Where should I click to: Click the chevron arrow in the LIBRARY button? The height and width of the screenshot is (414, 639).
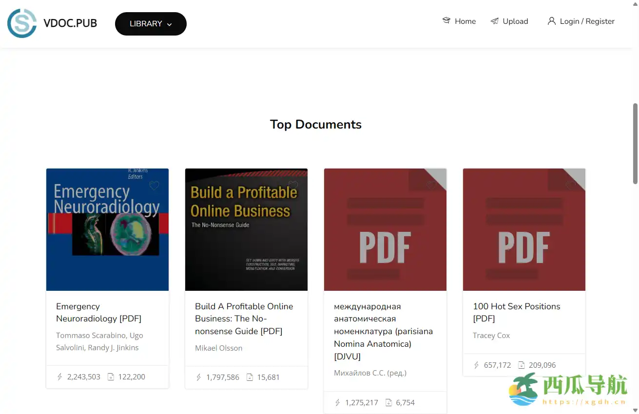(x=170, y=24)
